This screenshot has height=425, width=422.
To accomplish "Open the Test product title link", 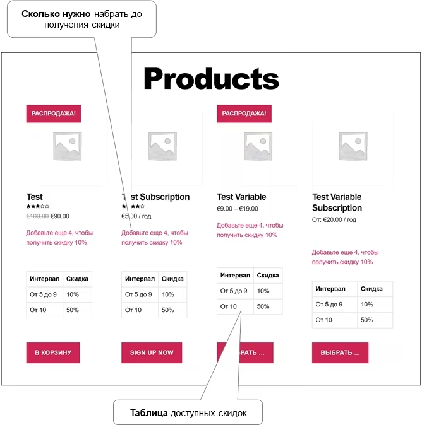I will [35, 197].
